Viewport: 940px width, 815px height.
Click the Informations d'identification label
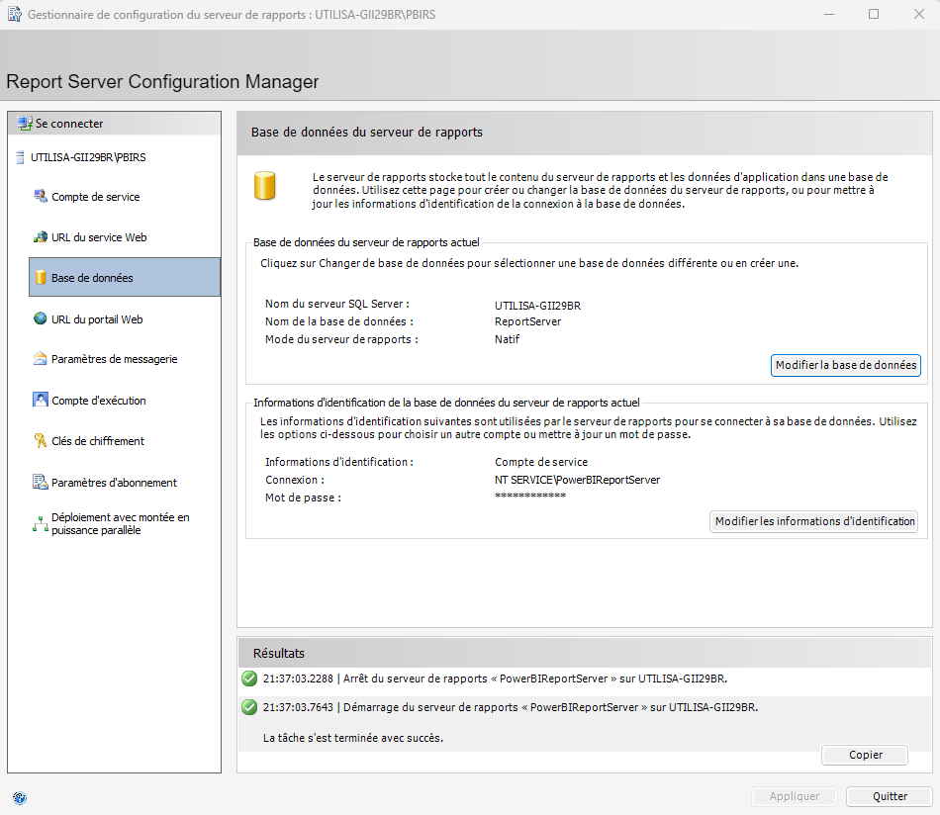pos(339,462)
